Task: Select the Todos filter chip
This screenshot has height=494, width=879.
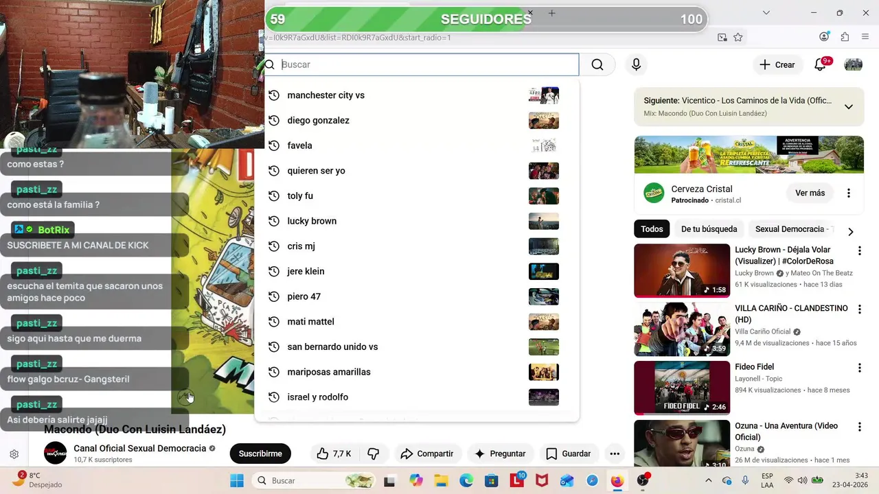Action: click(x=652, y=229)
